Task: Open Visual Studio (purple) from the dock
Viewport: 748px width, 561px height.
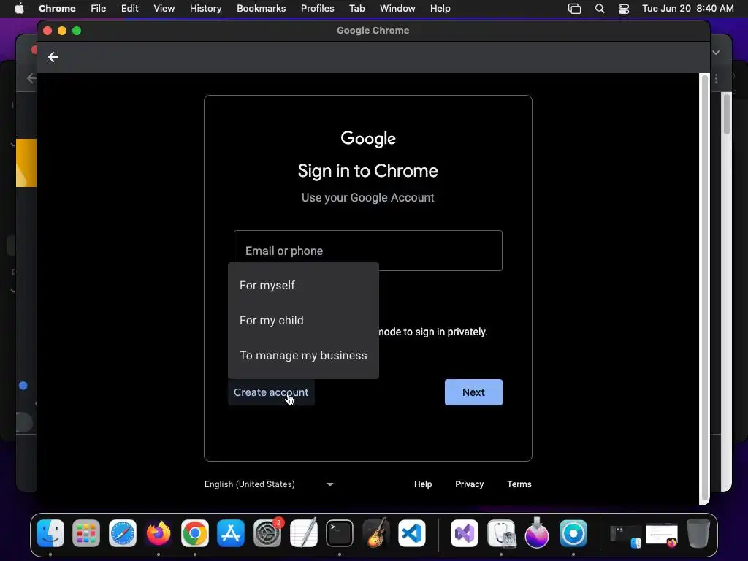Action: click(x=464, y=533)
